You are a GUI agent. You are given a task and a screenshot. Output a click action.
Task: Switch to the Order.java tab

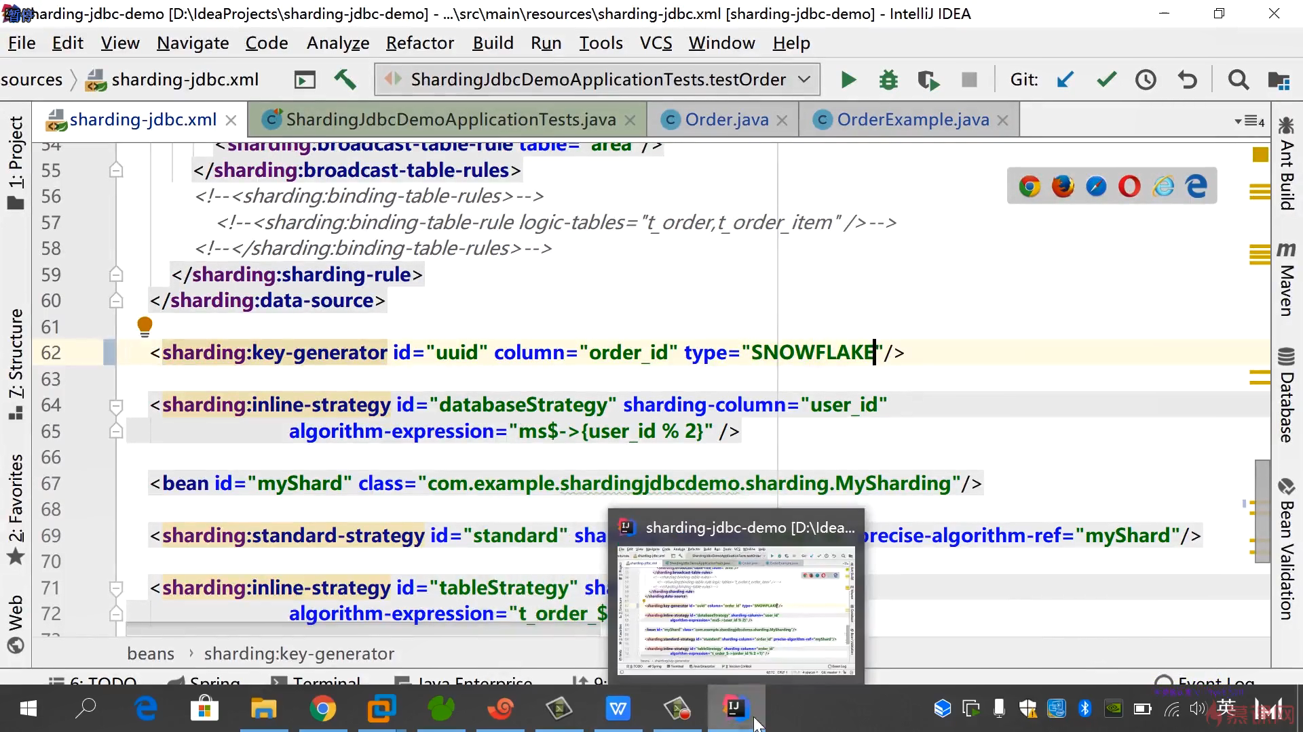tap(726, 120)
